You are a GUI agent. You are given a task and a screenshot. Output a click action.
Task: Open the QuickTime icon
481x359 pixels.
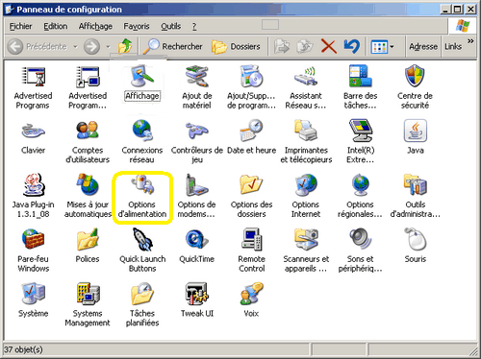(196, 240)
